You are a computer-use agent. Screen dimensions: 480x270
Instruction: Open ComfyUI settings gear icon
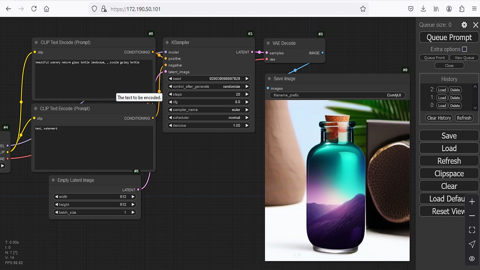pos(464,25)
